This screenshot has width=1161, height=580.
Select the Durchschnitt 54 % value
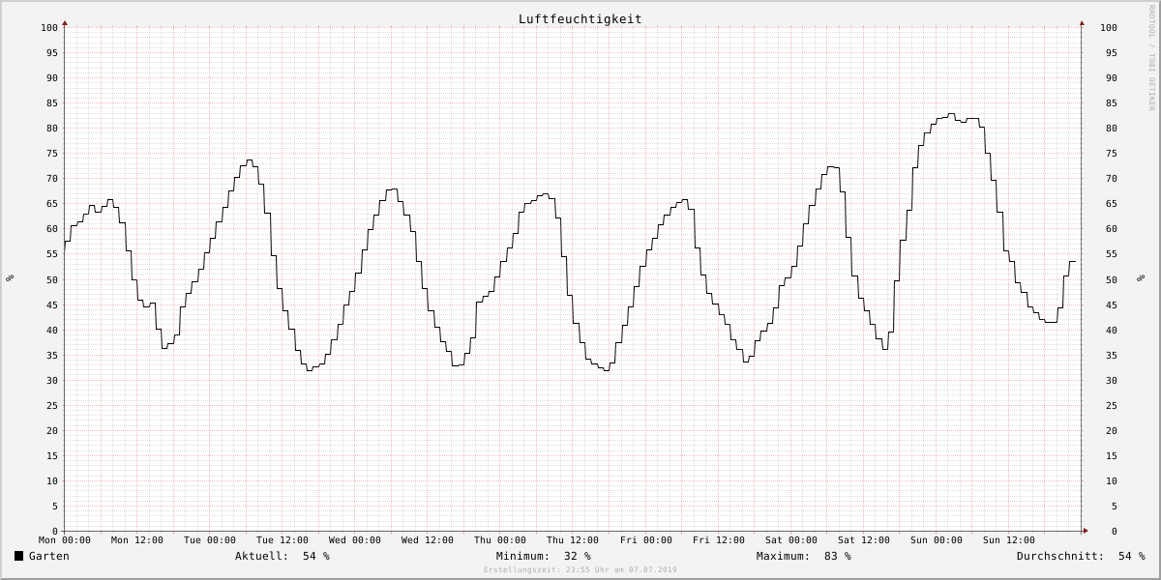pyautogui.click(x=1081, y=556)
